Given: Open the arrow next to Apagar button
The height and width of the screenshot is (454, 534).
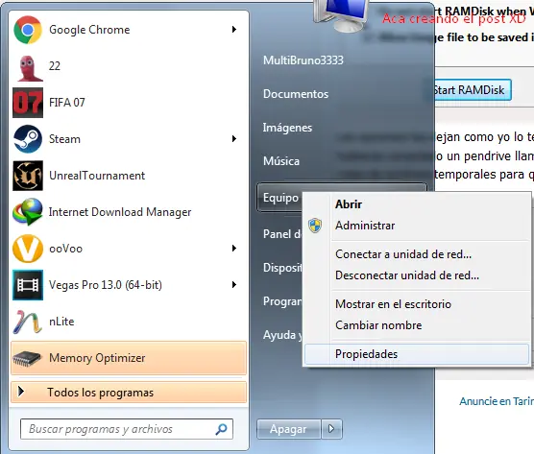Looking at the screenshot, I should point(331,429).
